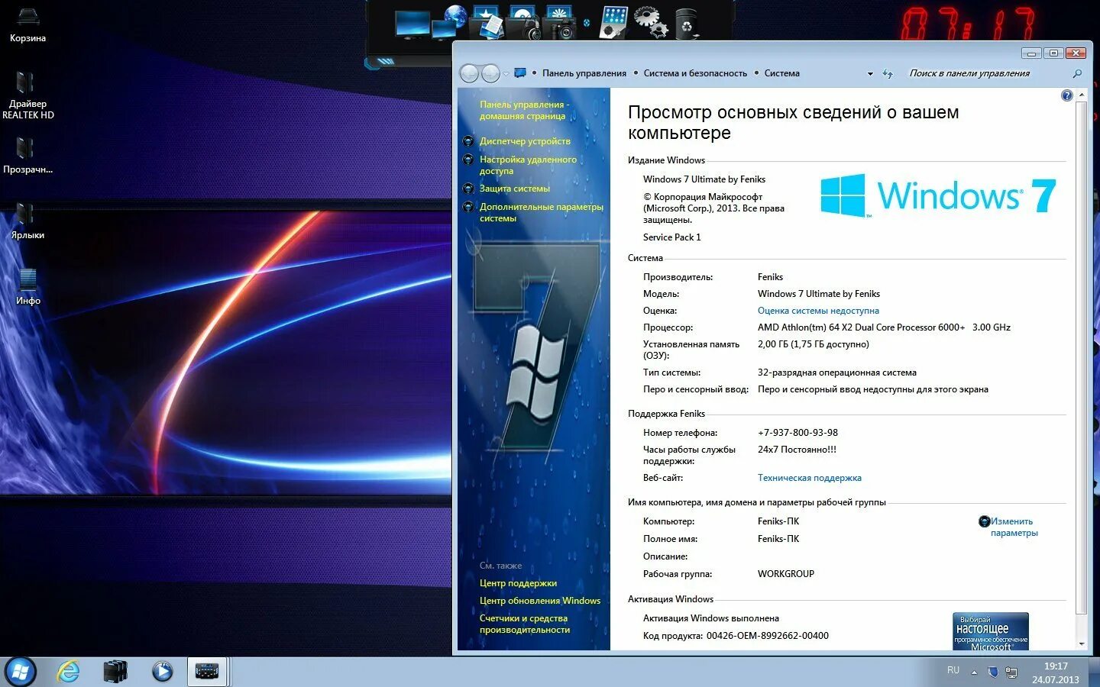Click the phone number +7-937-800-93-98
1100x687 pixels.
click(x=797, y=433)
